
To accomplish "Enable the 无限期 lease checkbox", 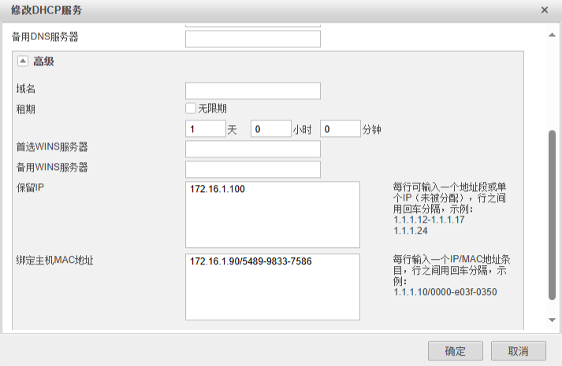I will click(x=191, y=109).
